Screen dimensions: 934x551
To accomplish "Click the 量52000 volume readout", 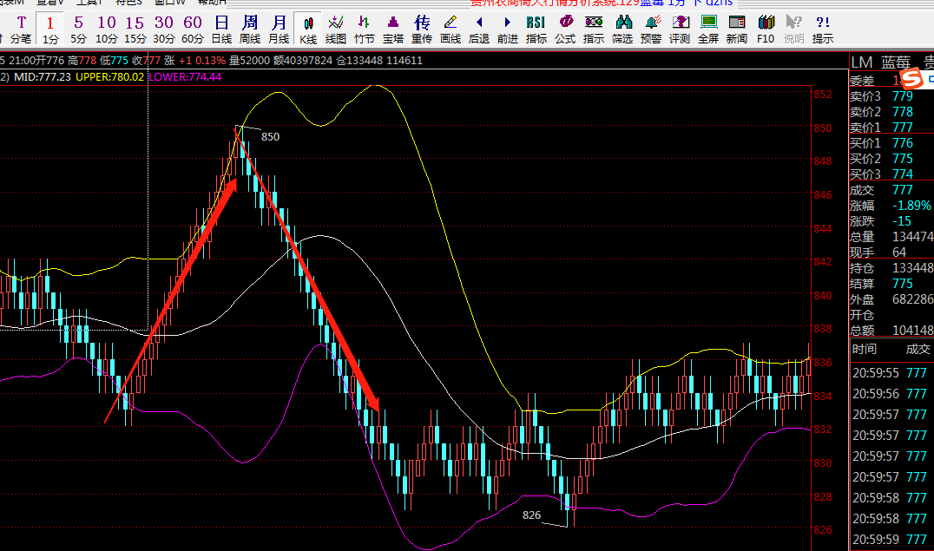I will [250, 60].
